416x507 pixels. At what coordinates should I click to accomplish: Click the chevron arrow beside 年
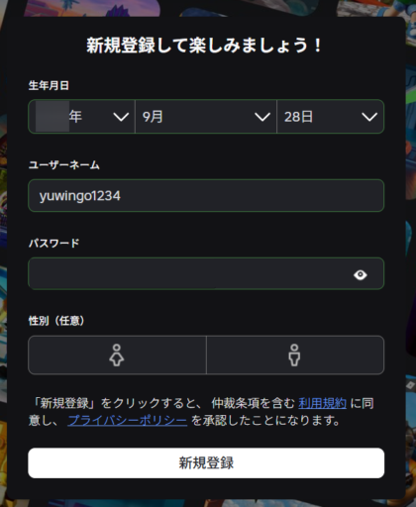click(121, 117)
